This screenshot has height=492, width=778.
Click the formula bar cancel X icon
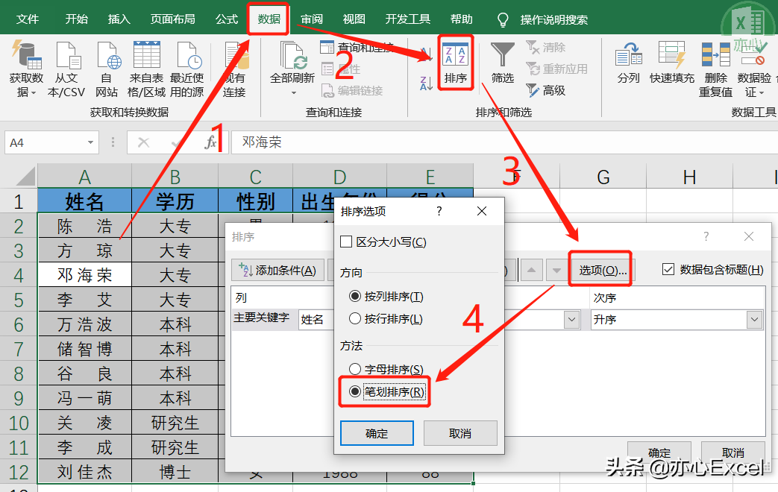click(143, 143)
